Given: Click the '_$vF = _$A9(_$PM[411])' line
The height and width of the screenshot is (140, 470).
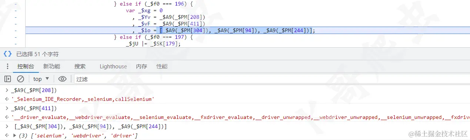Looking at the screenshot, I should [169, 24].
